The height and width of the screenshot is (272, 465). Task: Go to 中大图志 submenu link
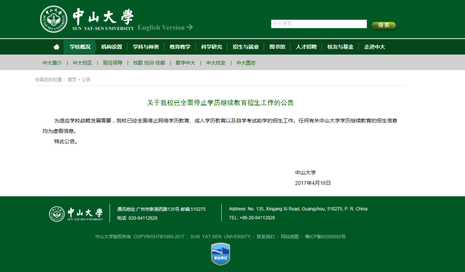click(246, 63)
